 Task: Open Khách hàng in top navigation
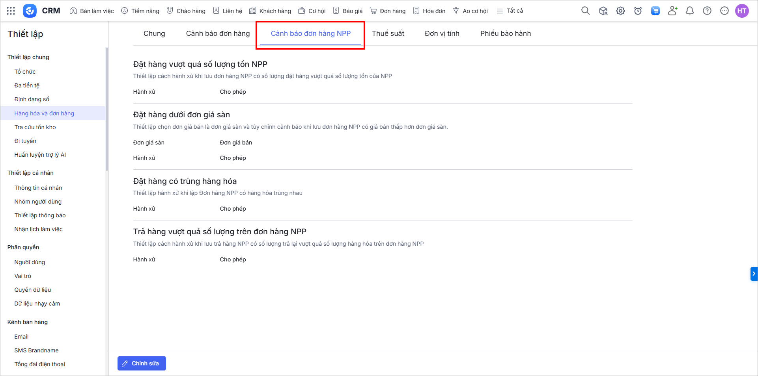(x=270, y=11)
